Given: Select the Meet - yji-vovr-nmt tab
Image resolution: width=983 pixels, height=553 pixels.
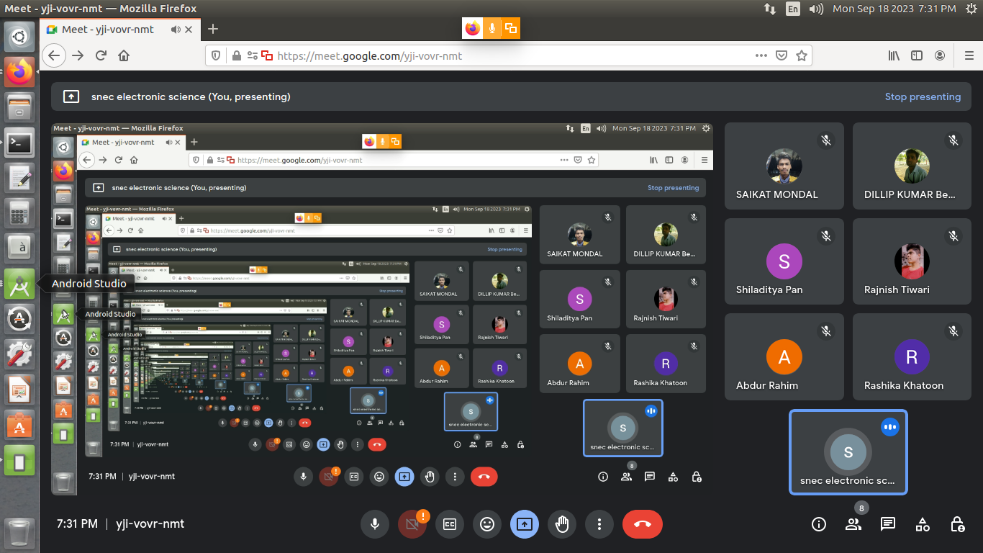Looking at the screenshot, I should pos(121,29).
